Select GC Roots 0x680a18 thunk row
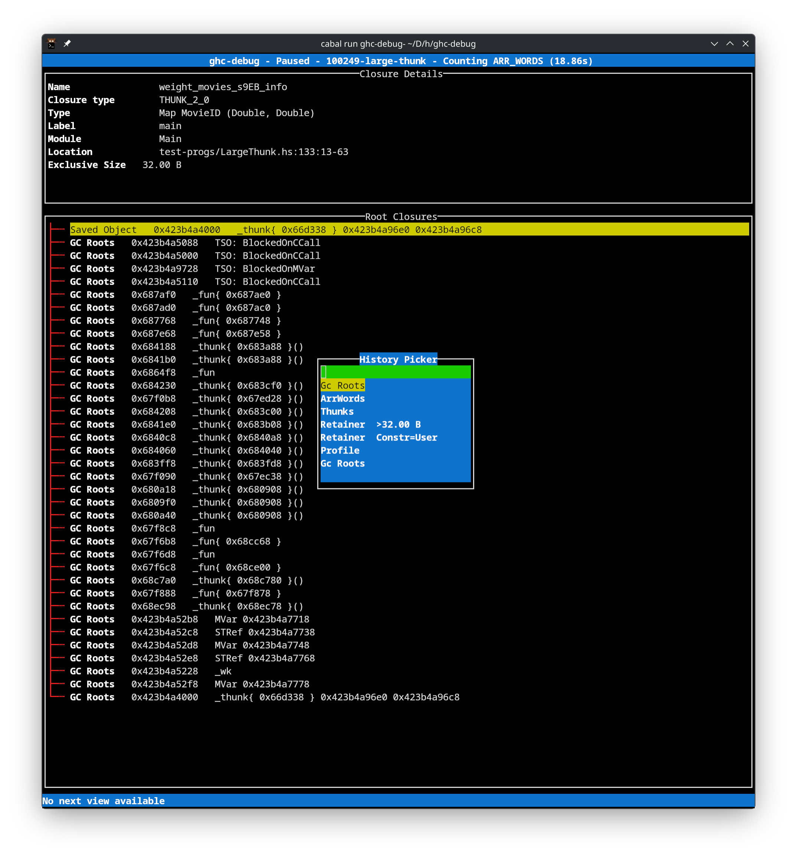This screenshot has width=797, height=858. (x=187, y=489)
